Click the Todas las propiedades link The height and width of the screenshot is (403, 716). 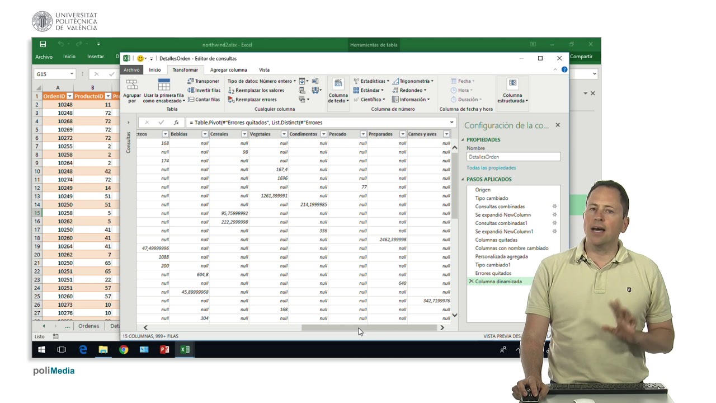(491, 168)
